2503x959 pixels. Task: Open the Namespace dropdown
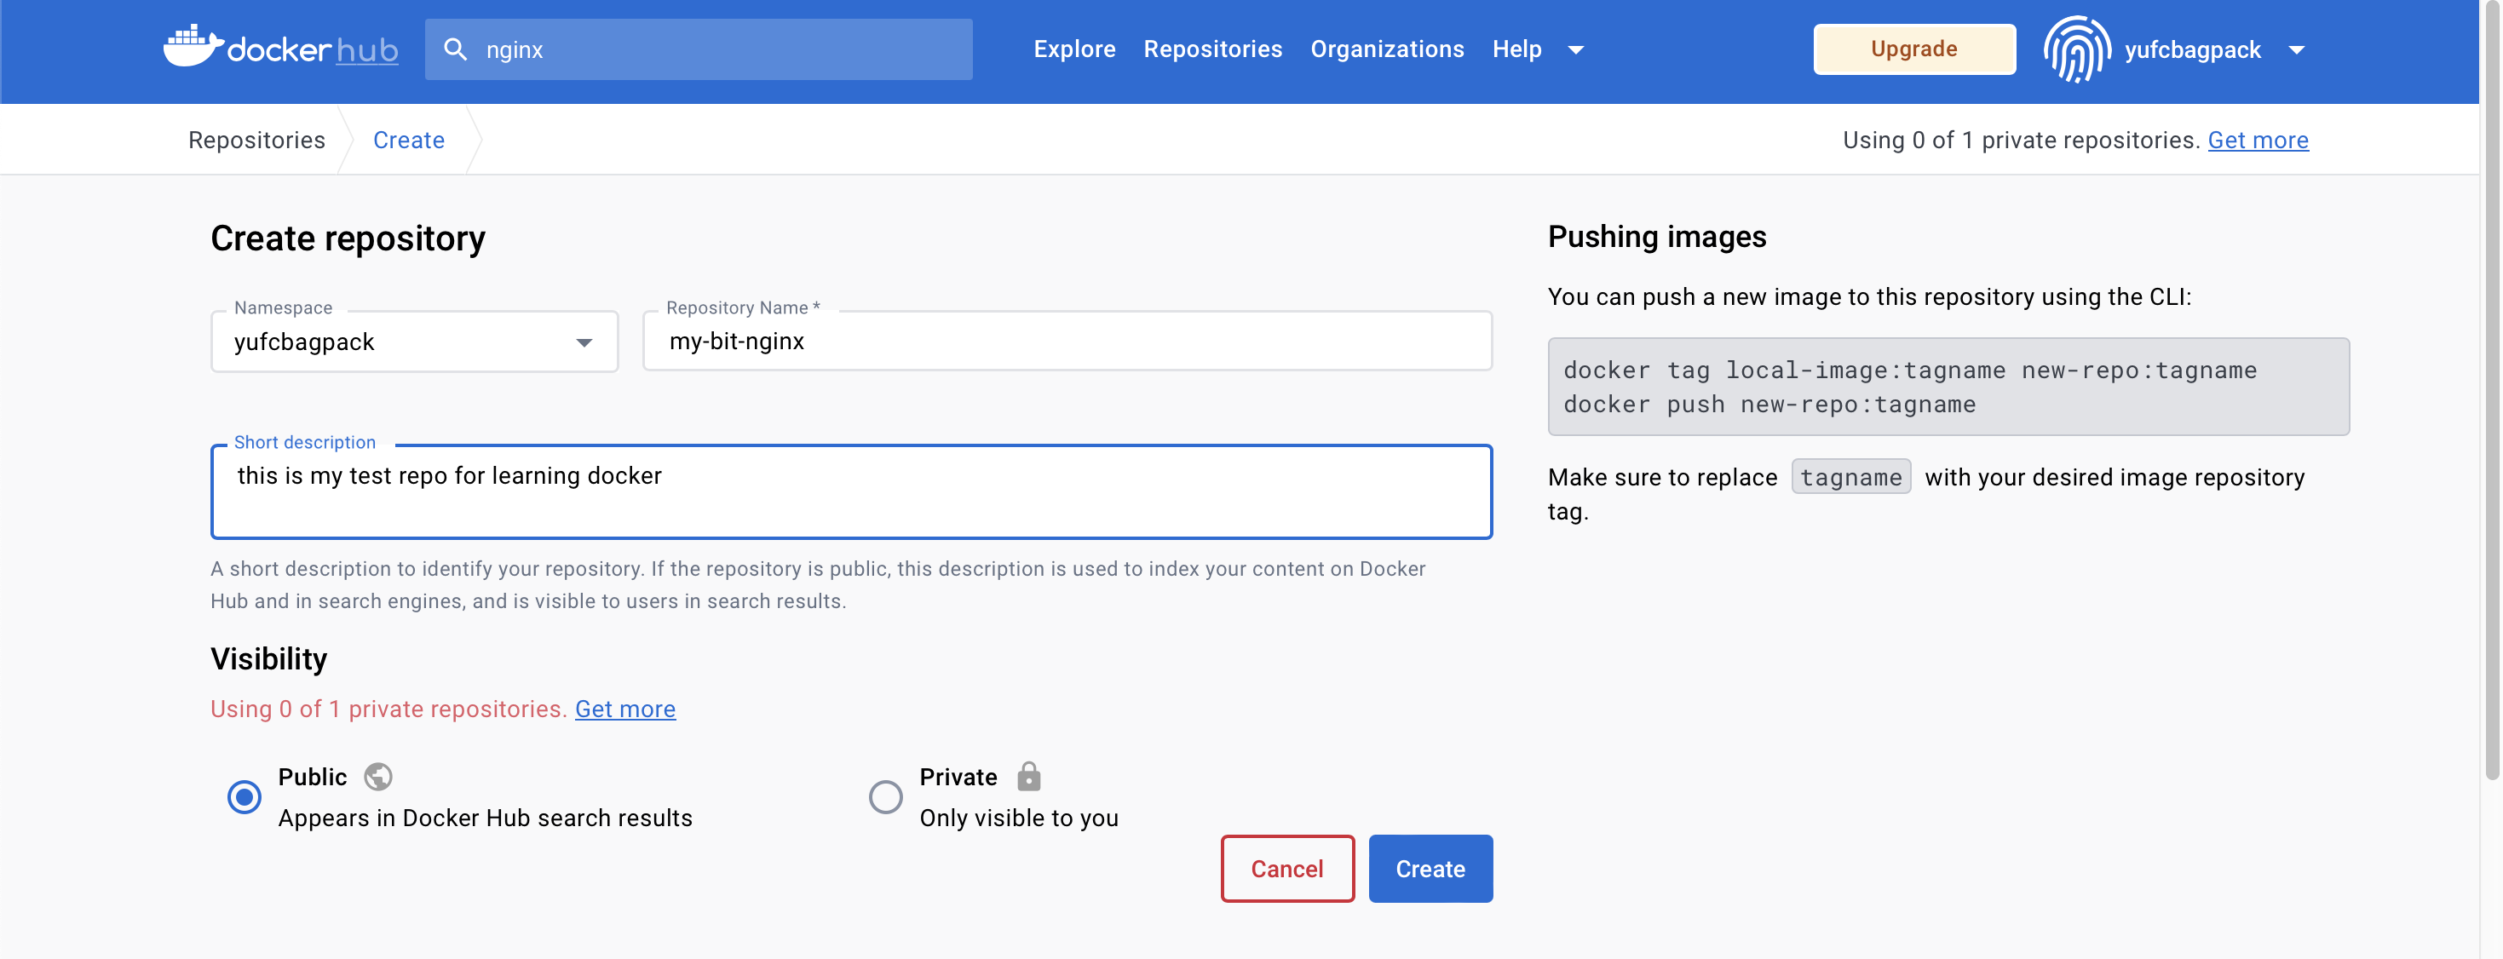click(x=583, y=342)
